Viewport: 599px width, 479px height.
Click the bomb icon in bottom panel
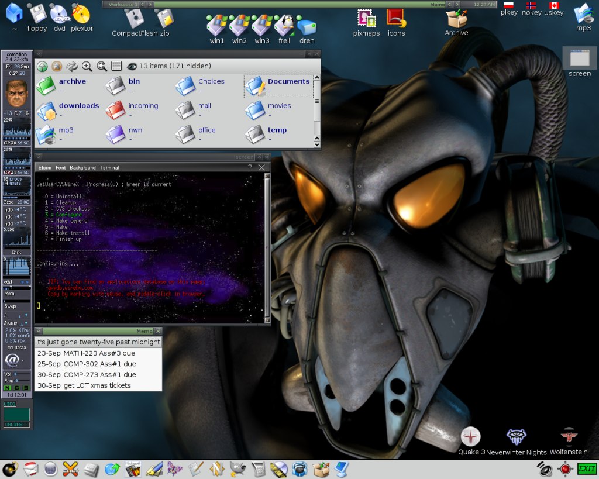point(10,469)
